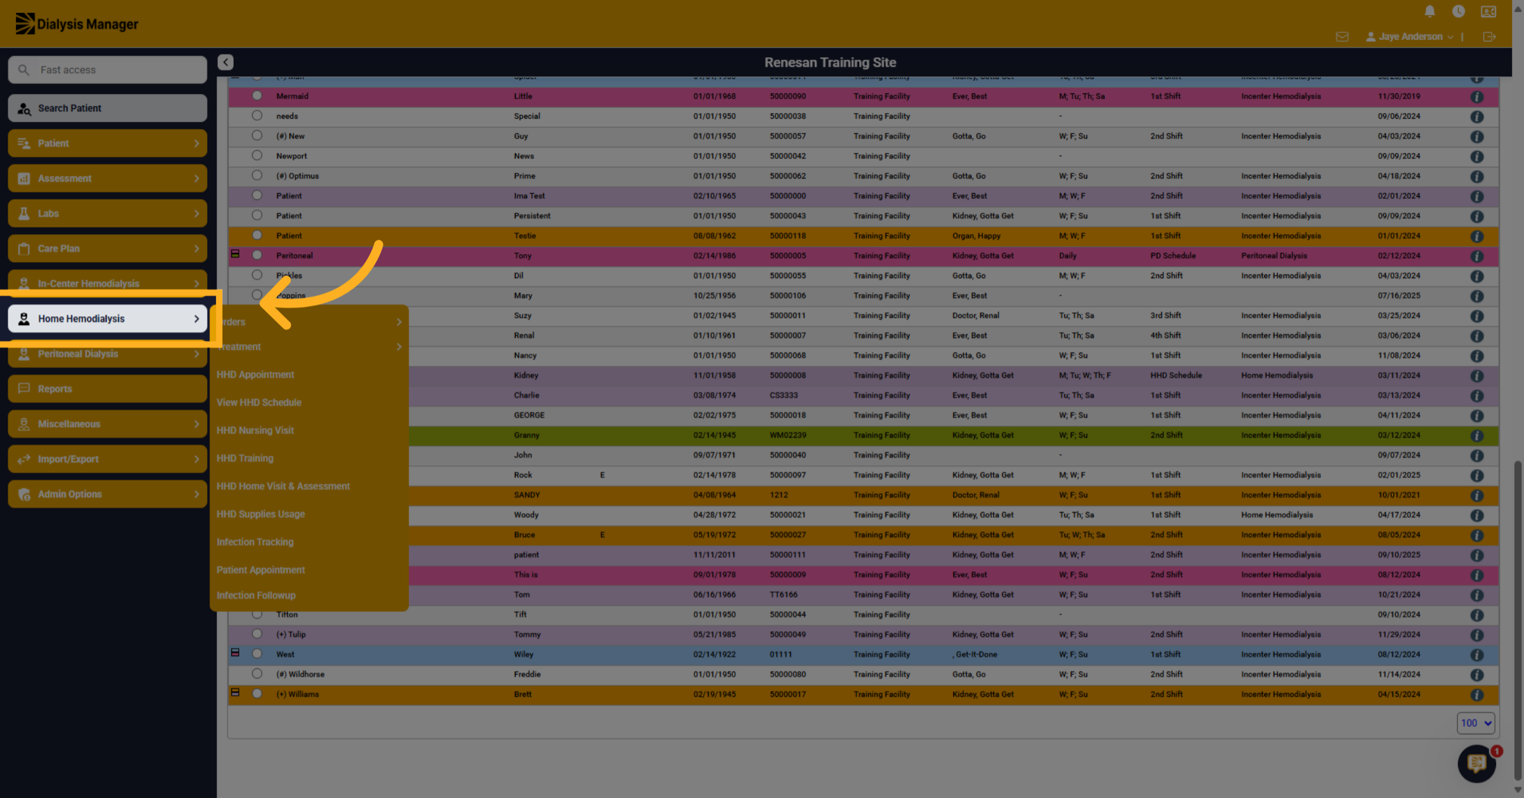Open HHD Home Visit & Assessment link

tap(283, 486)
